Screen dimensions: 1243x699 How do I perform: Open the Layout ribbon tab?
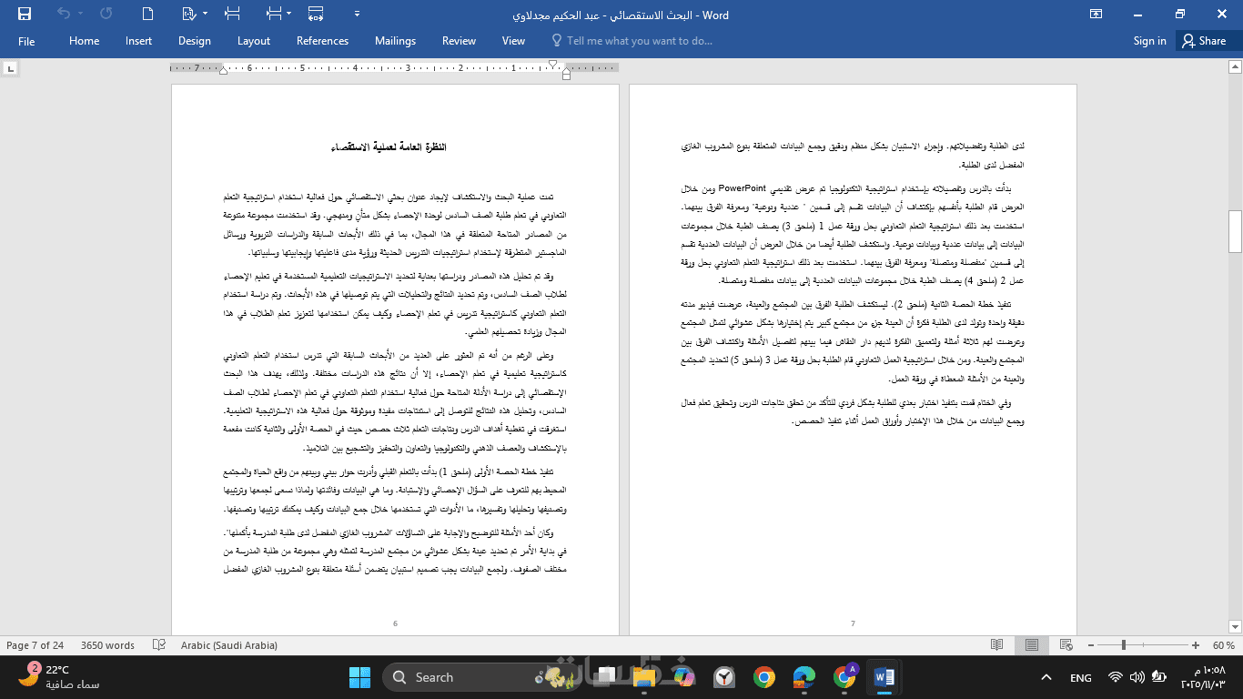click(x=254, y=41)
